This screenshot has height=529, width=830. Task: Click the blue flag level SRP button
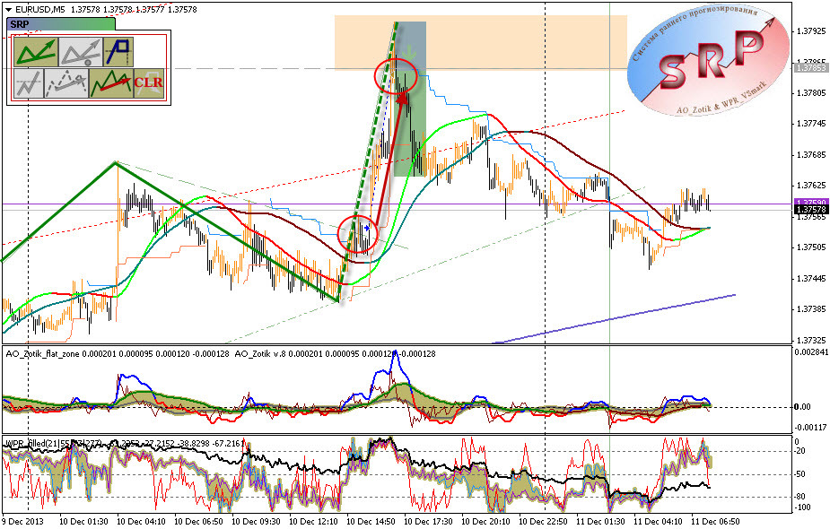(118, 52)
